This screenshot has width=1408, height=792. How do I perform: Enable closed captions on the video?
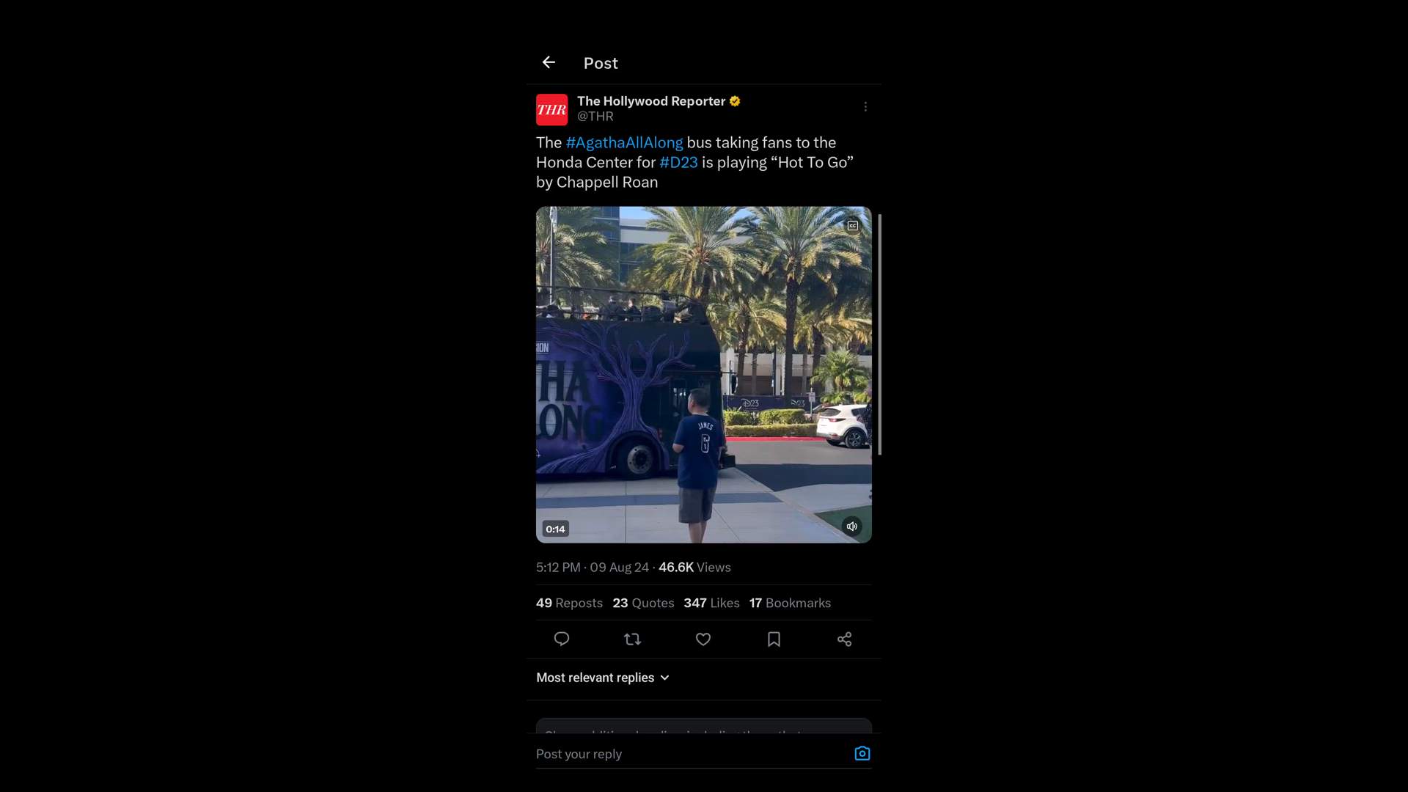853,226
